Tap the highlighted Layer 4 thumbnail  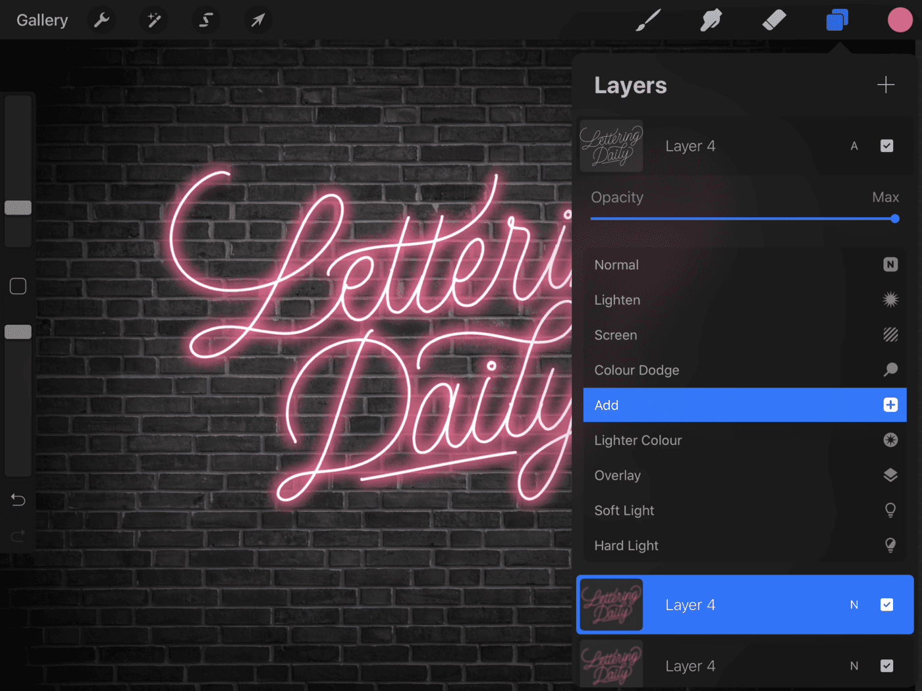611,605
